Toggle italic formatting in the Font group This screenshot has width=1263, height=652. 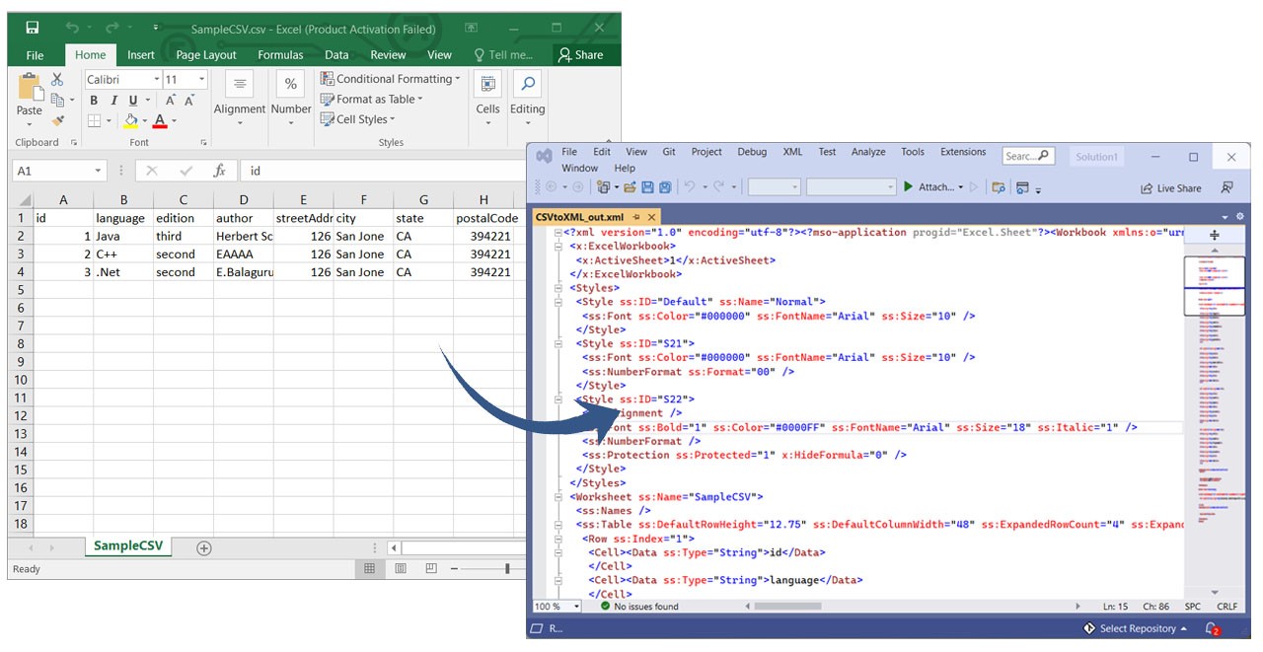coord(114,100)
